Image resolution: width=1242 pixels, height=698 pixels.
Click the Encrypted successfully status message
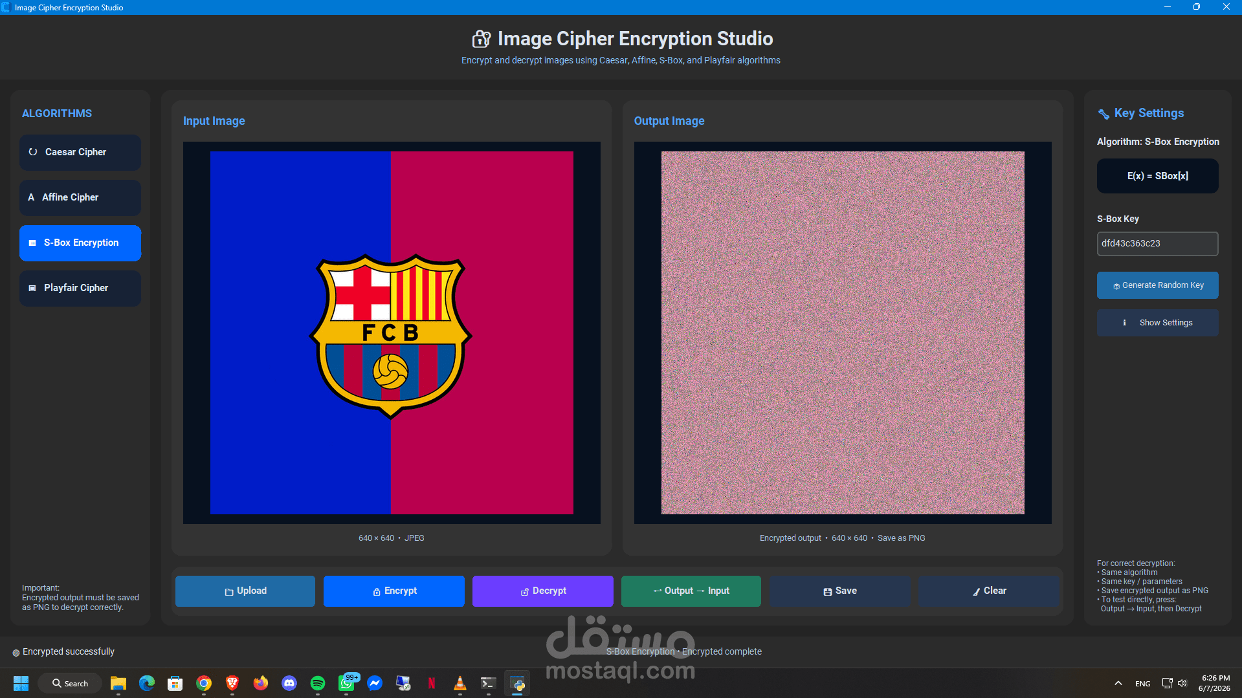tap(68, 652)
